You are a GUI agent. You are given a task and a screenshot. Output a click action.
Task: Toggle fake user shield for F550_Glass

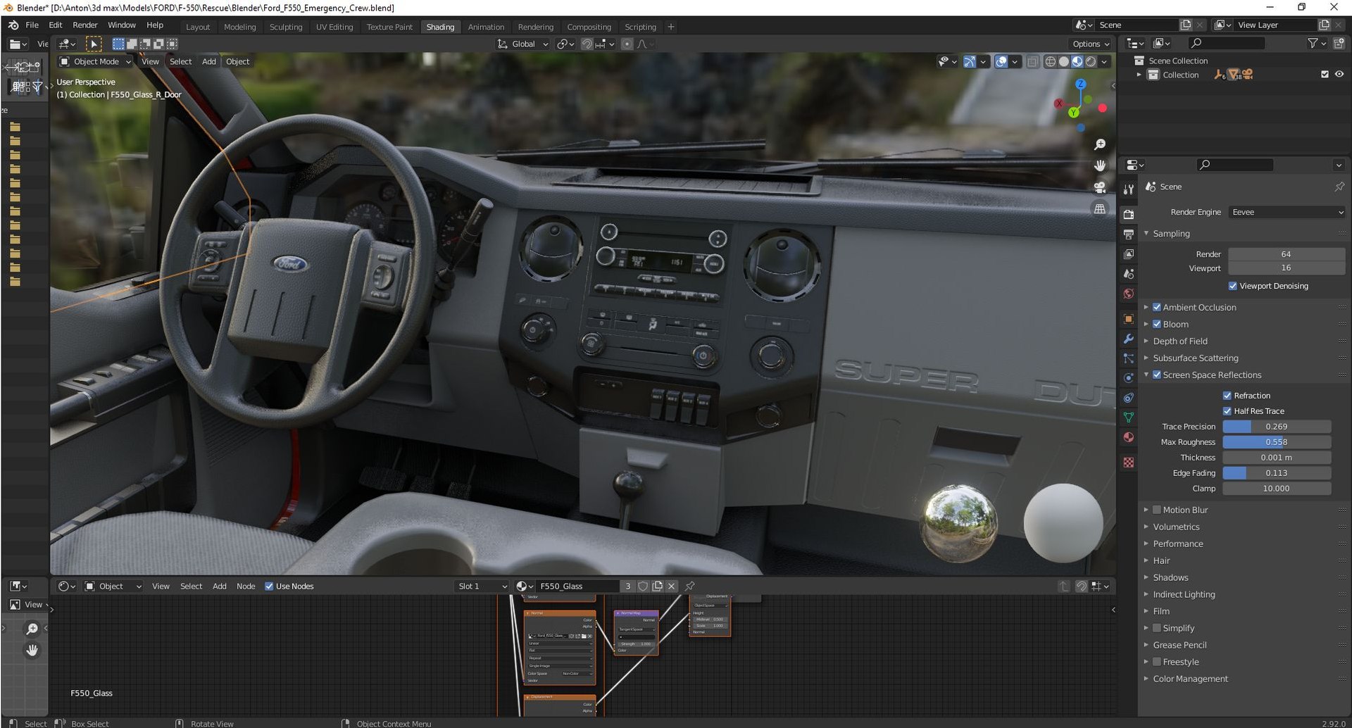643,586
